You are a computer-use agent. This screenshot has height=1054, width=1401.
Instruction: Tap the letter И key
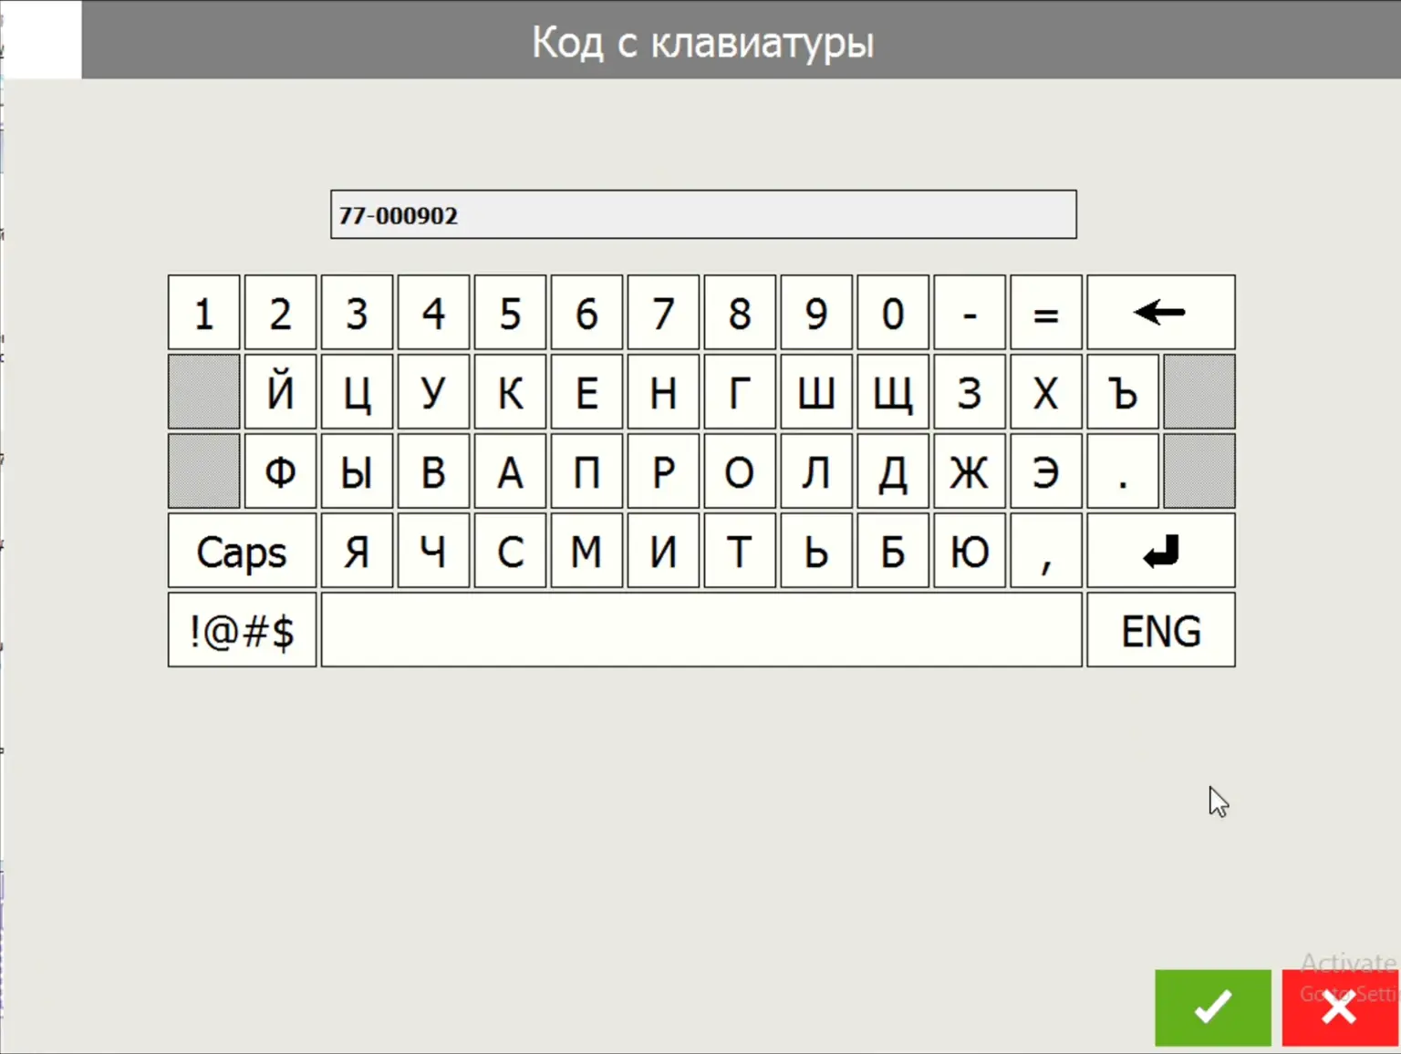click(663, 551)
